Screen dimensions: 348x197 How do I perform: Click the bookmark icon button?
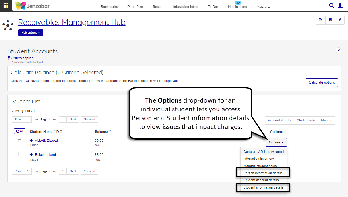[x=330, y=20]
